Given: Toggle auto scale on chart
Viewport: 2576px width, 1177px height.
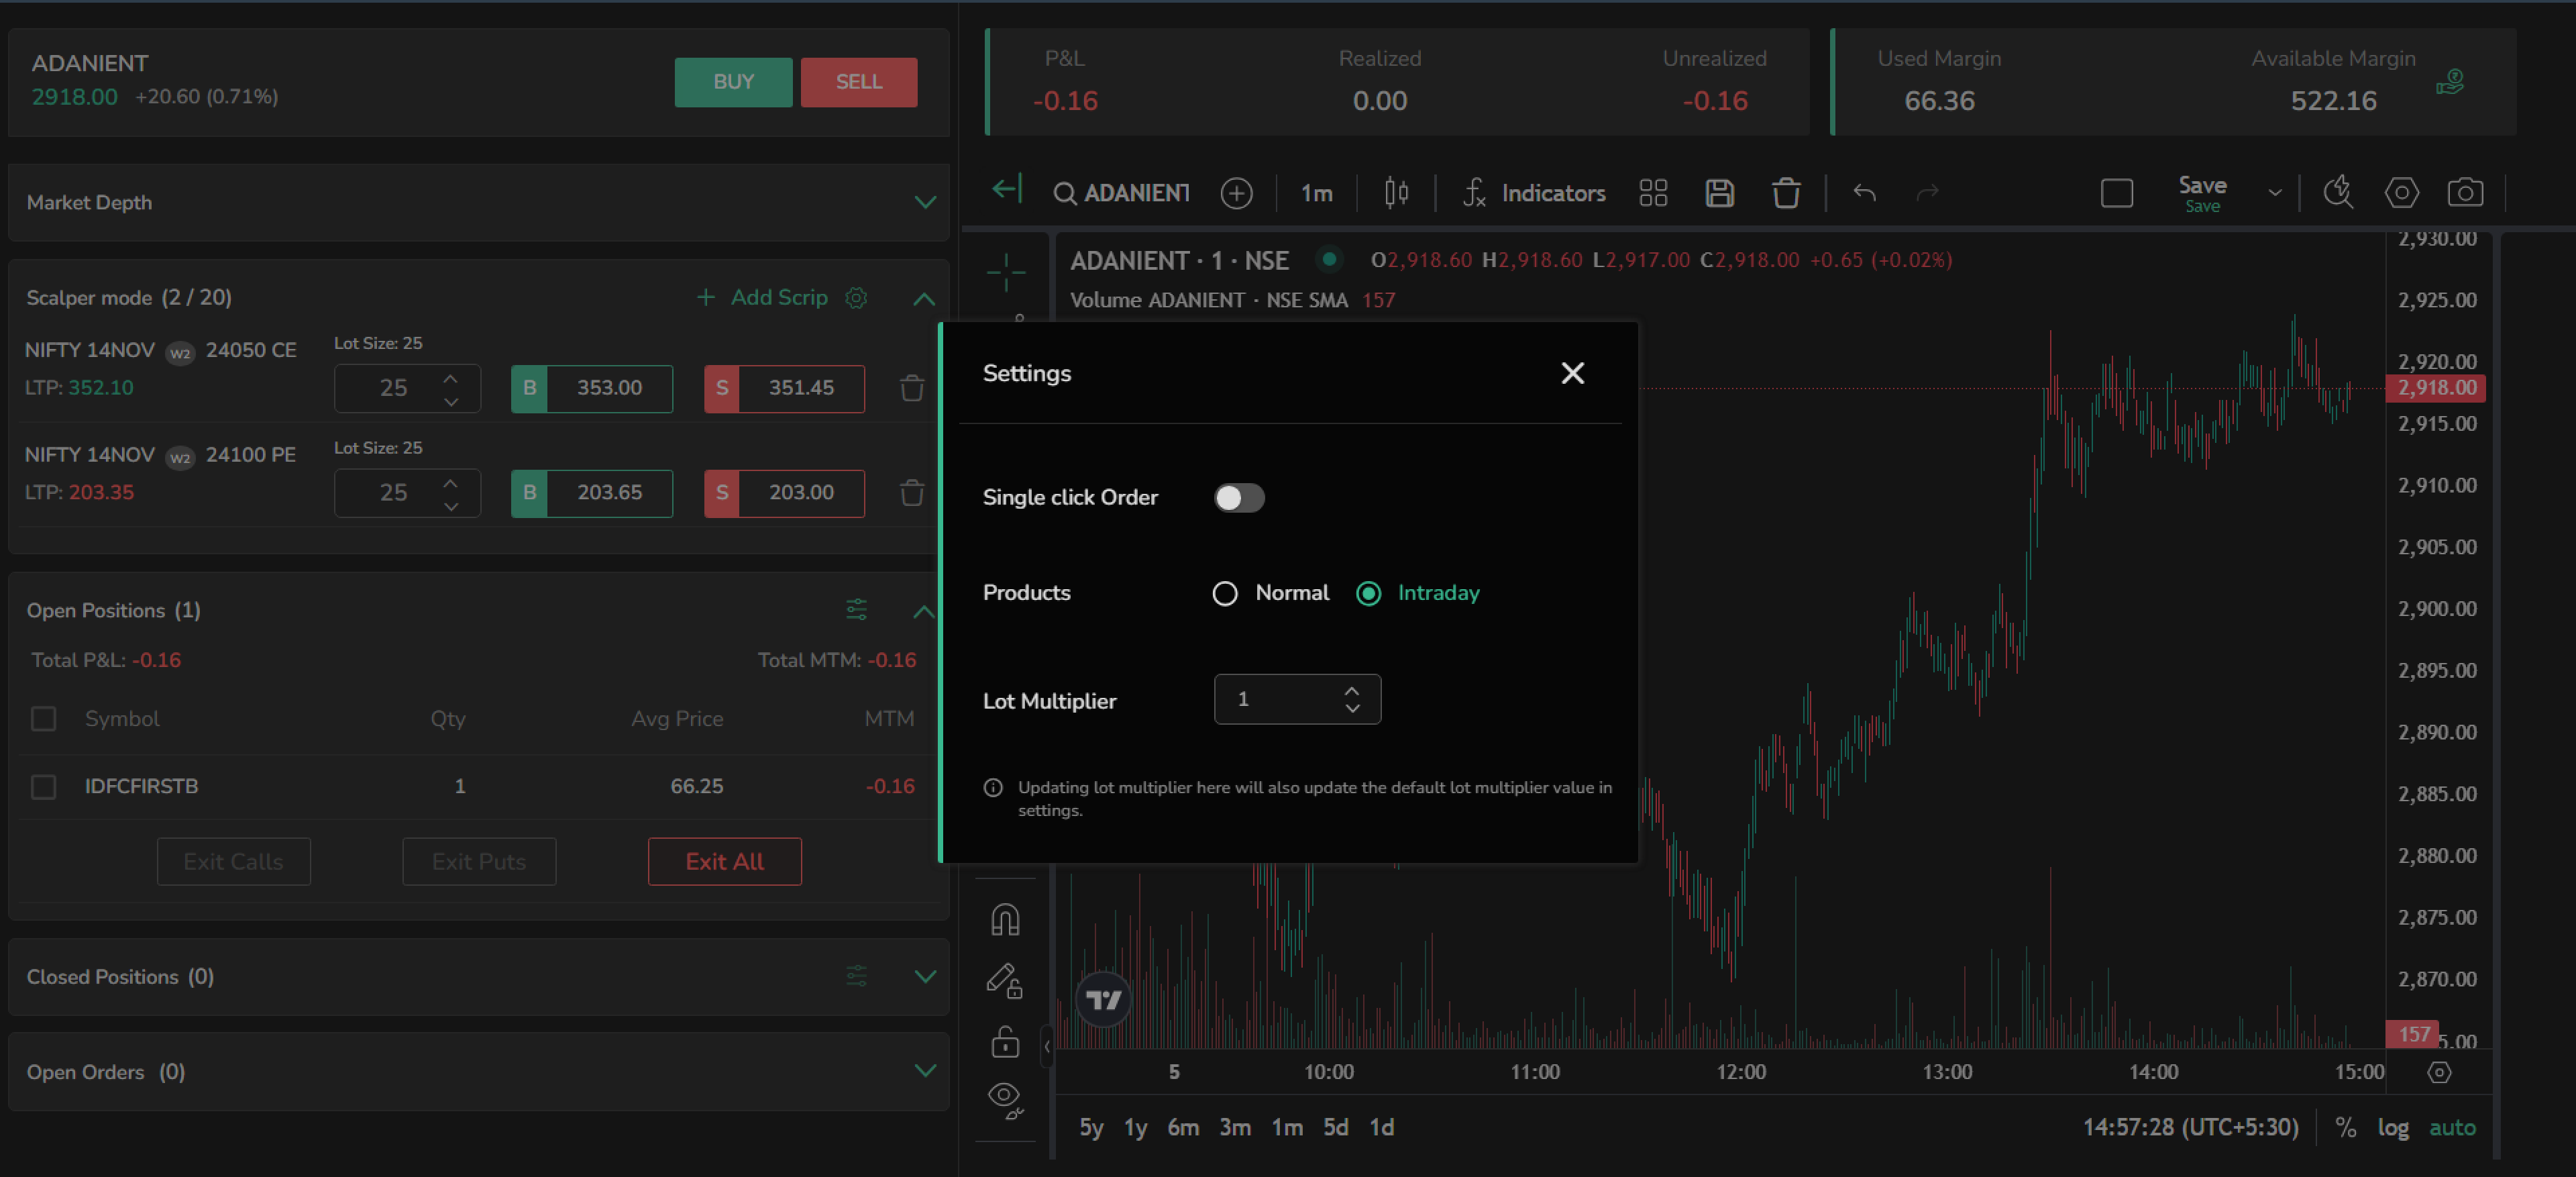Looking at the screenshot, I should coord(2452,1128).
